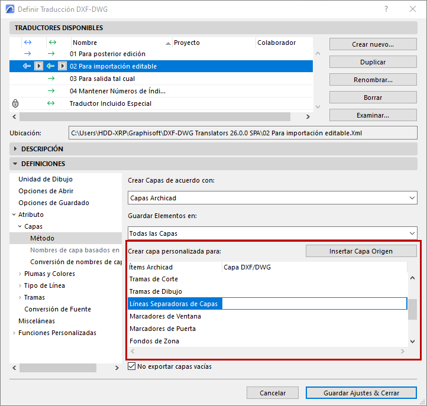Viewport: 427px width, 406px height.
Task: Toggle No exportar capas vacías checkbox
Action: [131, 366]
